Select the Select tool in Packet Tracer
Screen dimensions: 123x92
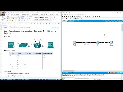pos(63,19)
